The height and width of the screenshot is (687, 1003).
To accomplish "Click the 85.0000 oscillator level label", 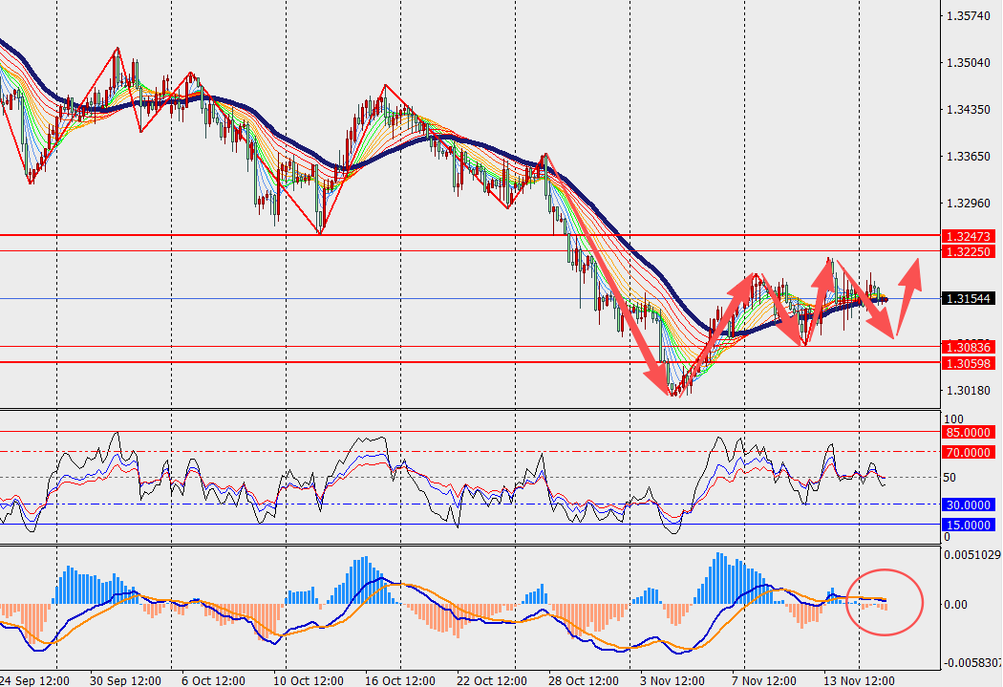I will pyautogui.click(x=969, y=432).
